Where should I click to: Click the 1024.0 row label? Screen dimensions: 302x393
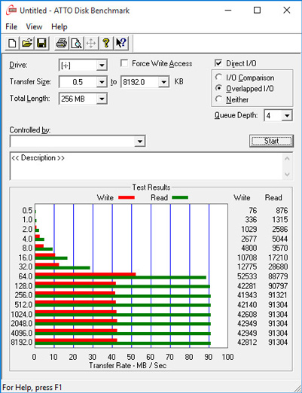click(22, 314)
